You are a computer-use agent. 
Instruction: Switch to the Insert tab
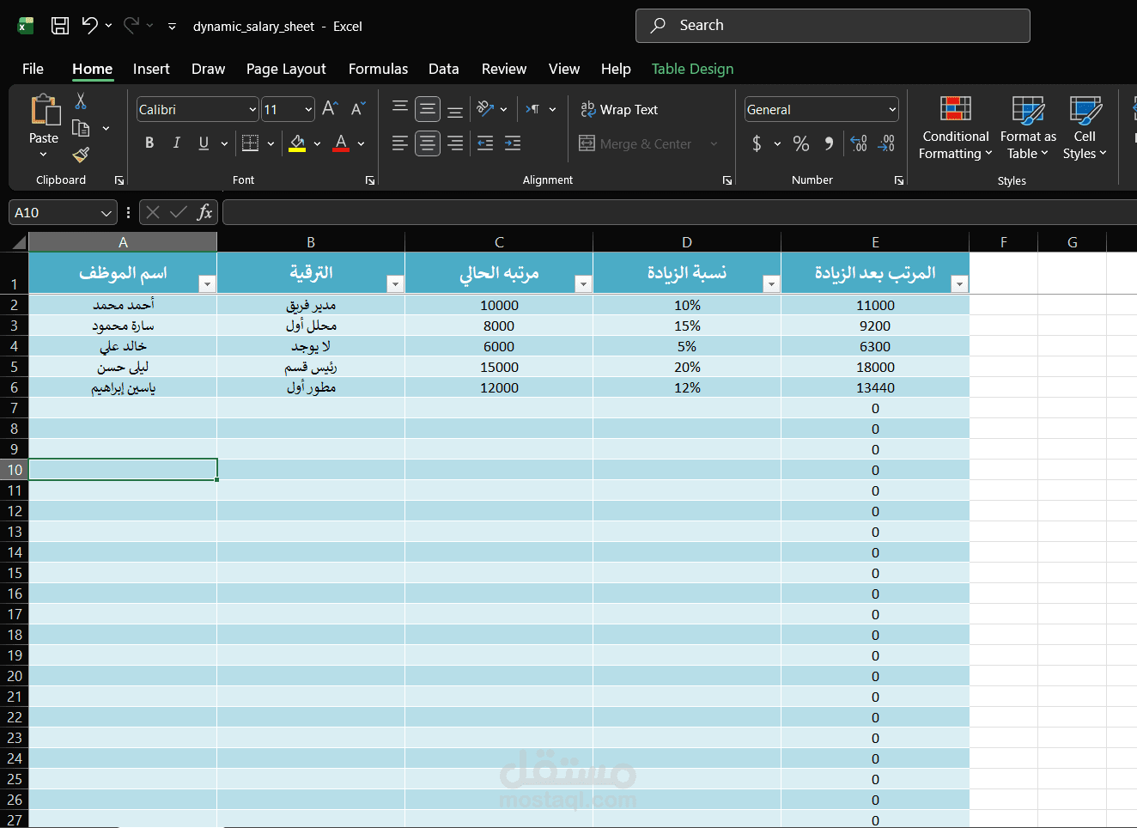click(151, 69)
